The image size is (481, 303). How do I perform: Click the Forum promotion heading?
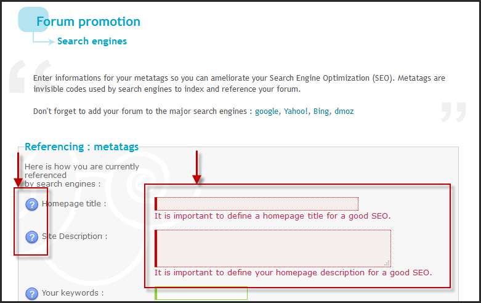coord(88,22)
